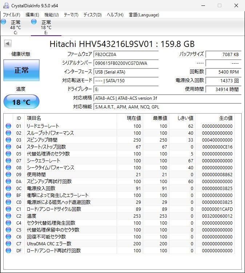The image size is (245, 273).
Task: Click the CrystalDiskInfo app icon in title bar
Action: click(6, 5)
